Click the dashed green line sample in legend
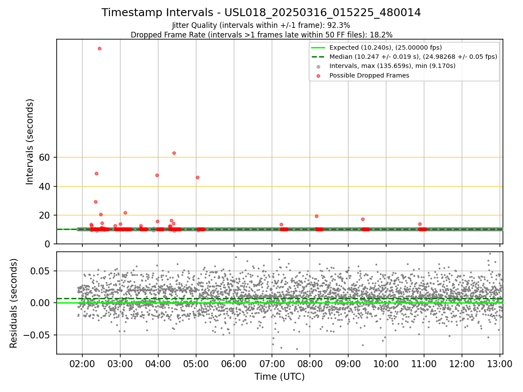This screenshot has height=392, width=523. pos(318,57)
